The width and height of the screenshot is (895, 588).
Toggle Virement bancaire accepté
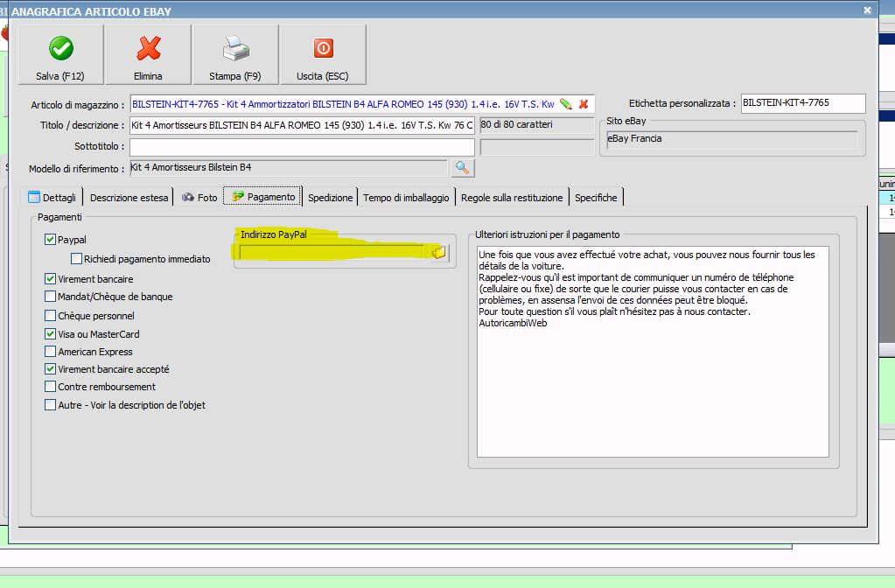pos(50,368)
